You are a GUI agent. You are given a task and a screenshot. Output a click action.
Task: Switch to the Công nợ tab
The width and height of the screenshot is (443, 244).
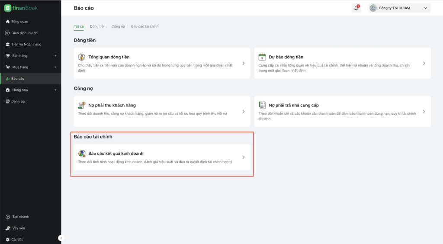click(x=118, y=26)
